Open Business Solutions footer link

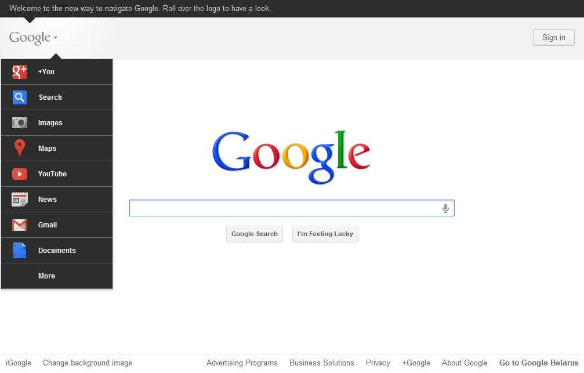point(322,363)
